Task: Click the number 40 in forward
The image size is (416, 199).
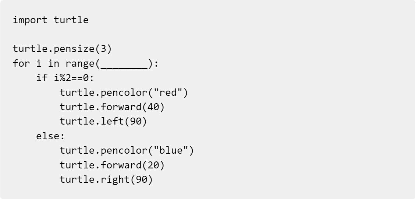Action: (x=153, y=107)
